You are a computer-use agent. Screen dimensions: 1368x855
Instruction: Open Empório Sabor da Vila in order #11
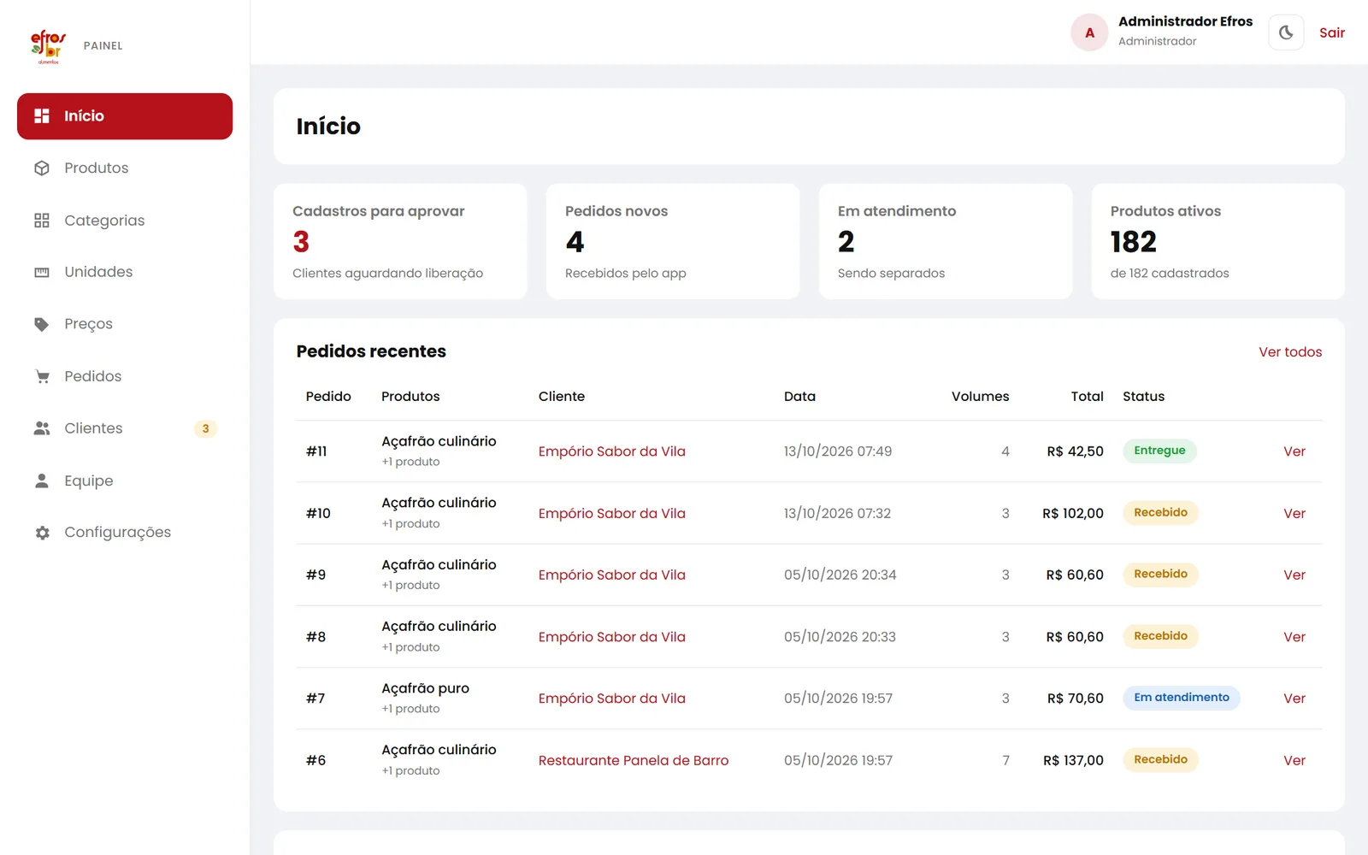pos(612,451)
